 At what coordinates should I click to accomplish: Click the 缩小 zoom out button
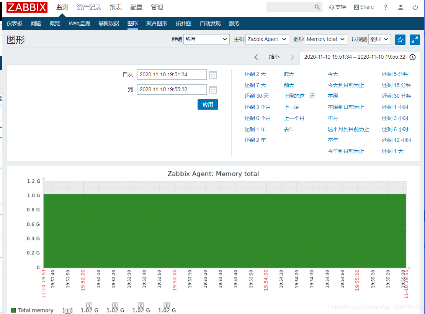tap(274, 57)
